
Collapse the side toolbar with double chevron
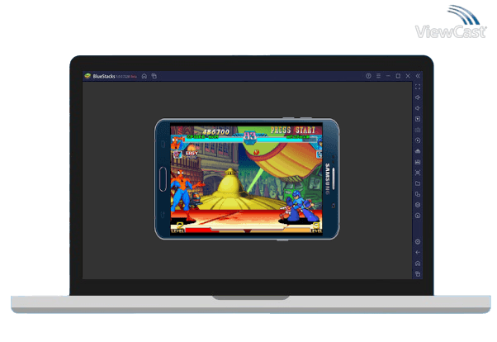click(x=418, y=76)
